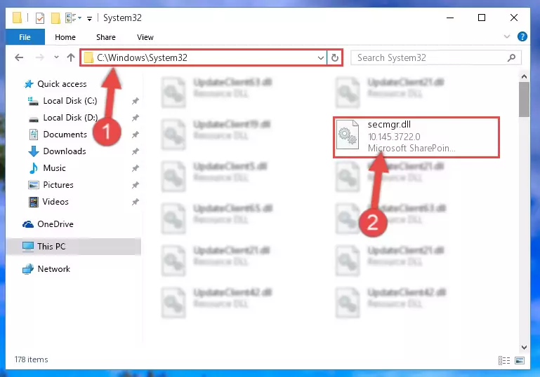The image size is (540, 377).
Task: Select OneDrive in navigation pane
Action: coord(55,224)
